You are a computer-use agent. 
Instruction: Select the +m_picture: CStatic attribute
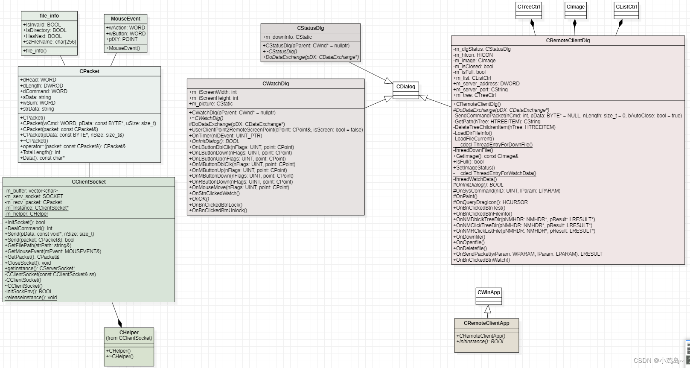point(211,104)
